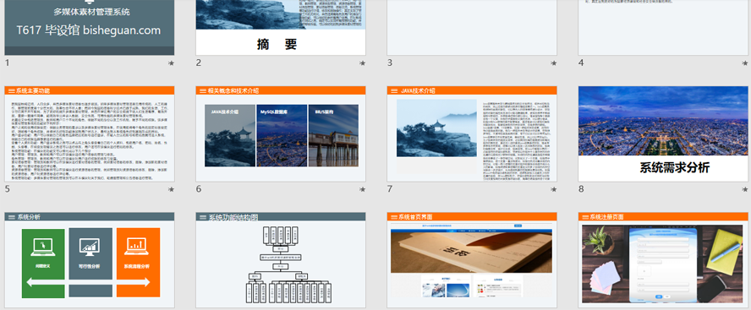Select the 系统分析 slide with three colored boxes

click(90, 260)
